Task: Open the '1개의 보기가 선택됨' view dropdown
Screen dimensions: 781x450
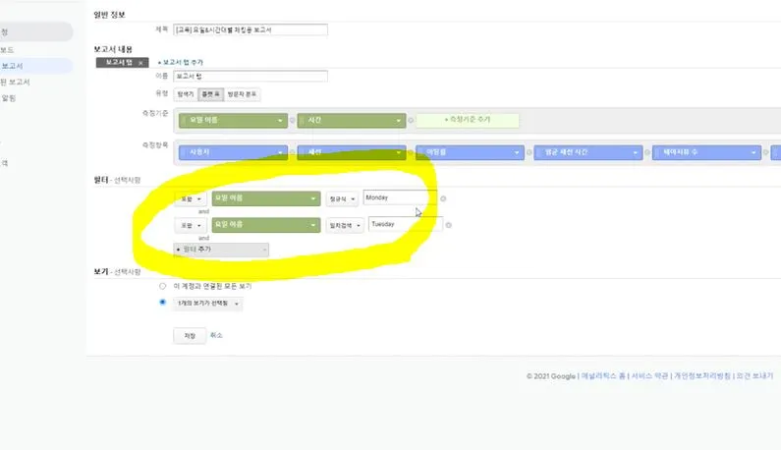Action: tap(207, 303)
